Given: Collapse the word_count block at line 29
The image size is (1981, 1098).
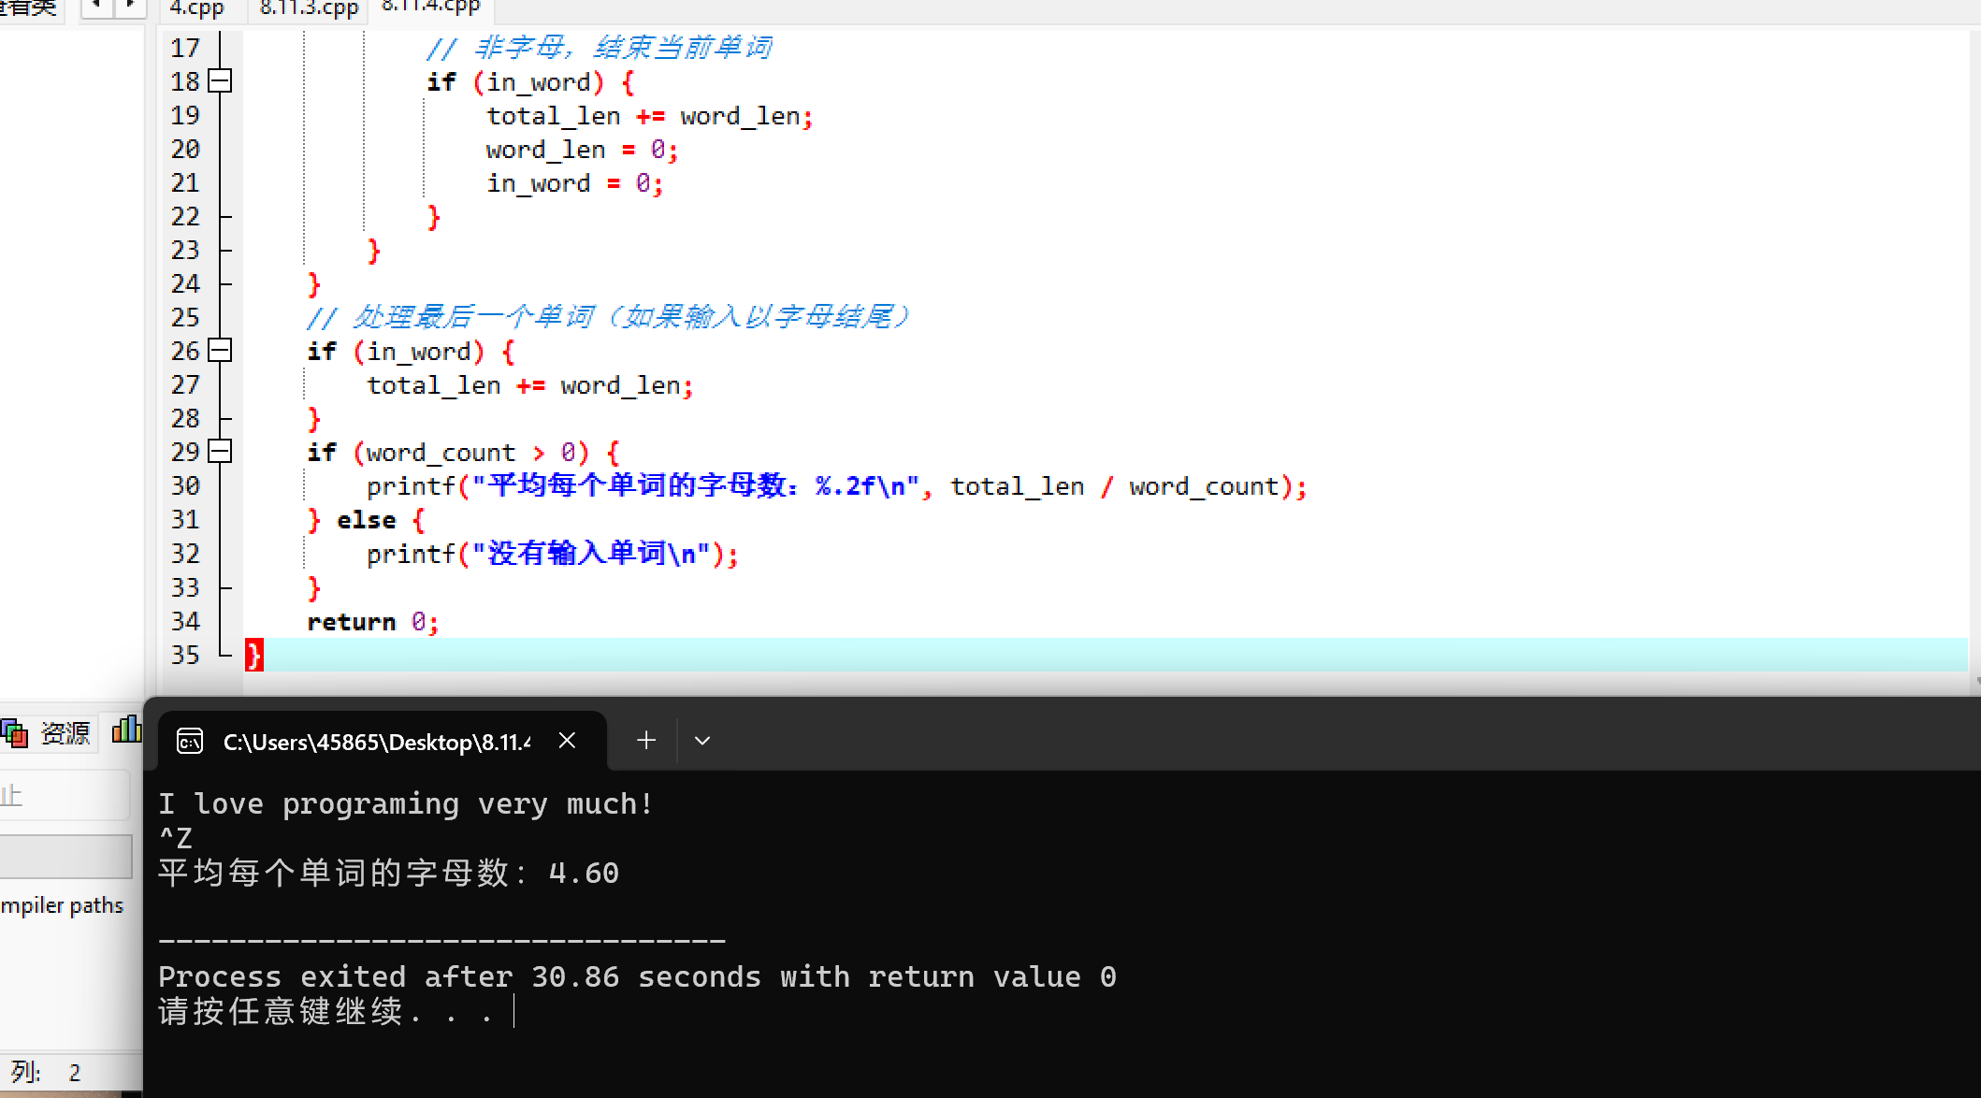Looking at the screenshot, I should point(220,452).
